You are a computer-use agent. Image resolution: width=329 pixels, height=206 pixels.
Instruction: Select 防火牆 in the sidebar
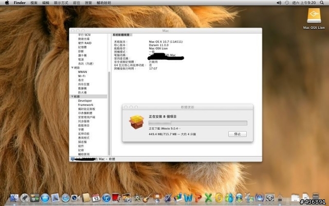click(82, 93)
